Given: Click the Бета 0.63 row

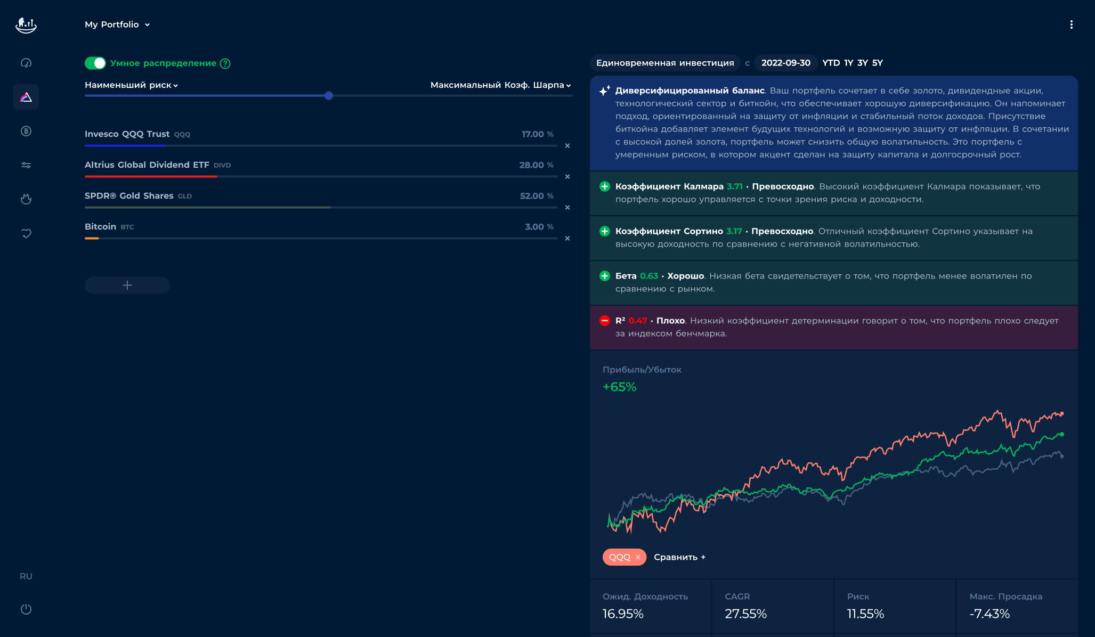Looking at the screenshot, I should [834, 283].
